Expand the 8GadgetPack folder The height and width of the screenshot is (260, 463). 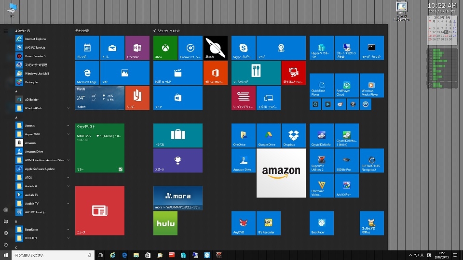pyautogui.click(x=68, y=108)
